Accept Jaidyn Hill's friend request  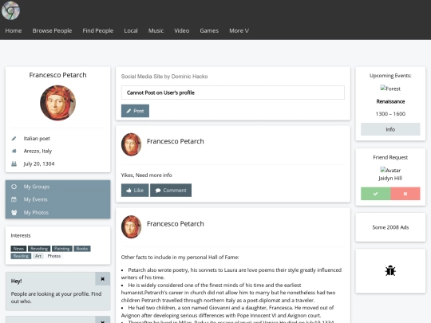click(x=375, y=194)
